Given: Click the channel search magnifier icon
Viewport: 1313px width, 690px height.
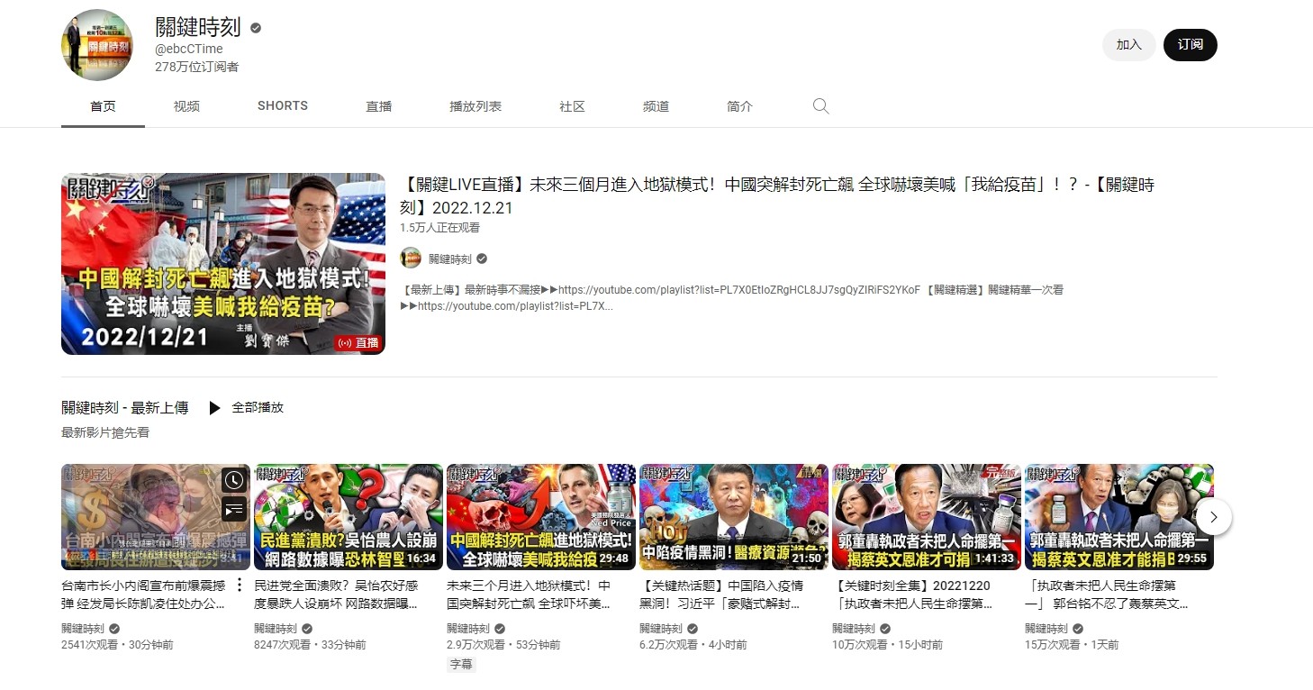Looking at the screenshot, I should (x=820, y=106).
